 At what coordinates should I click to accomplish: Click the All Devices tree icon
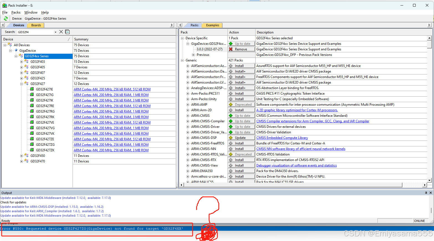point(10,45)
